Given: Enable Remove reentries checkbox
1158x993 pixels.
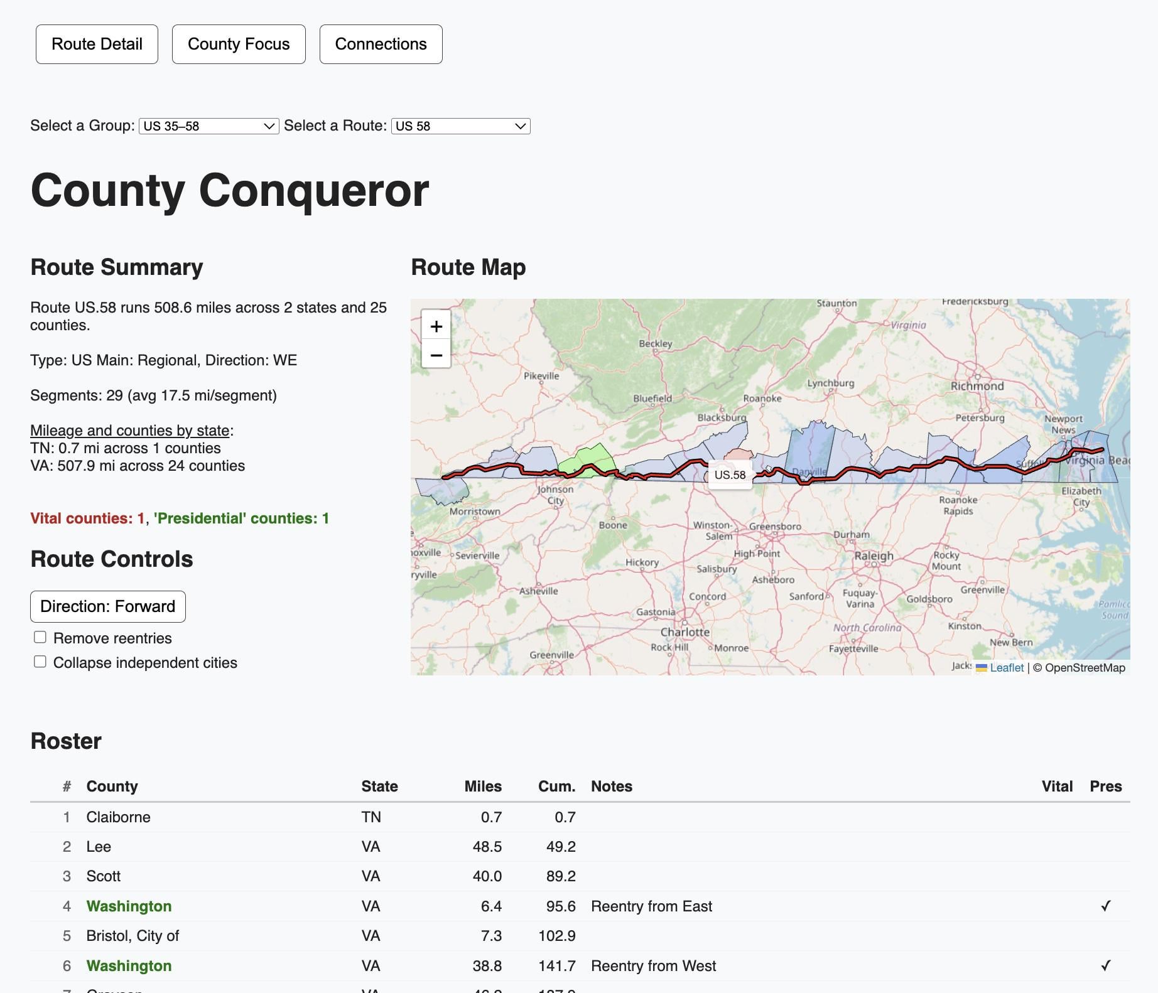Looking at the screenshot, I should click(40, 637).
